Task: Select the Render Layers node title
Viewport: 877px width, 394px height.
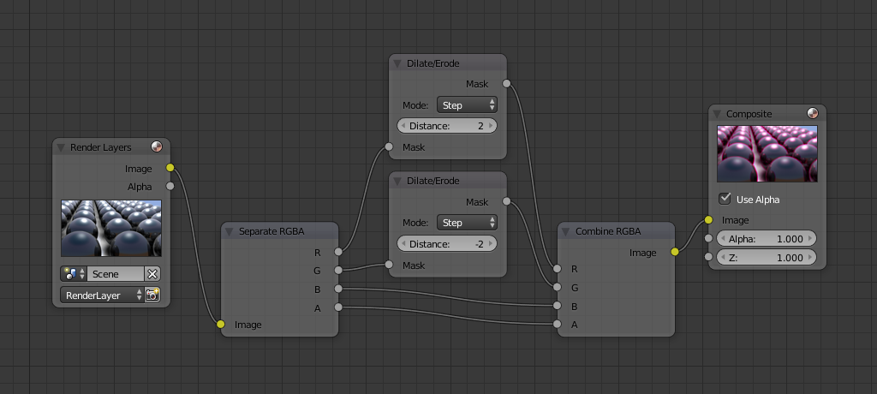Action: point(101,147)
